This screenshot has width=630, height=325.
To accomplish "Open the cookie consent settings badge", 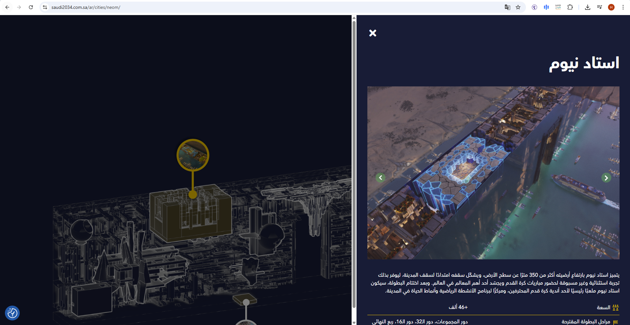I will point(12,313).
